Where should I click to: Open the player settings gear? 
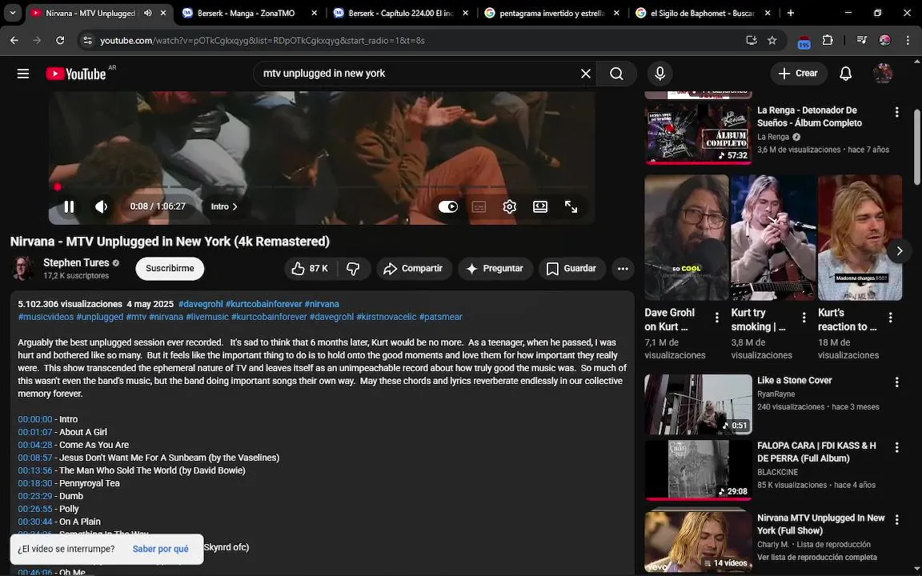509,207
